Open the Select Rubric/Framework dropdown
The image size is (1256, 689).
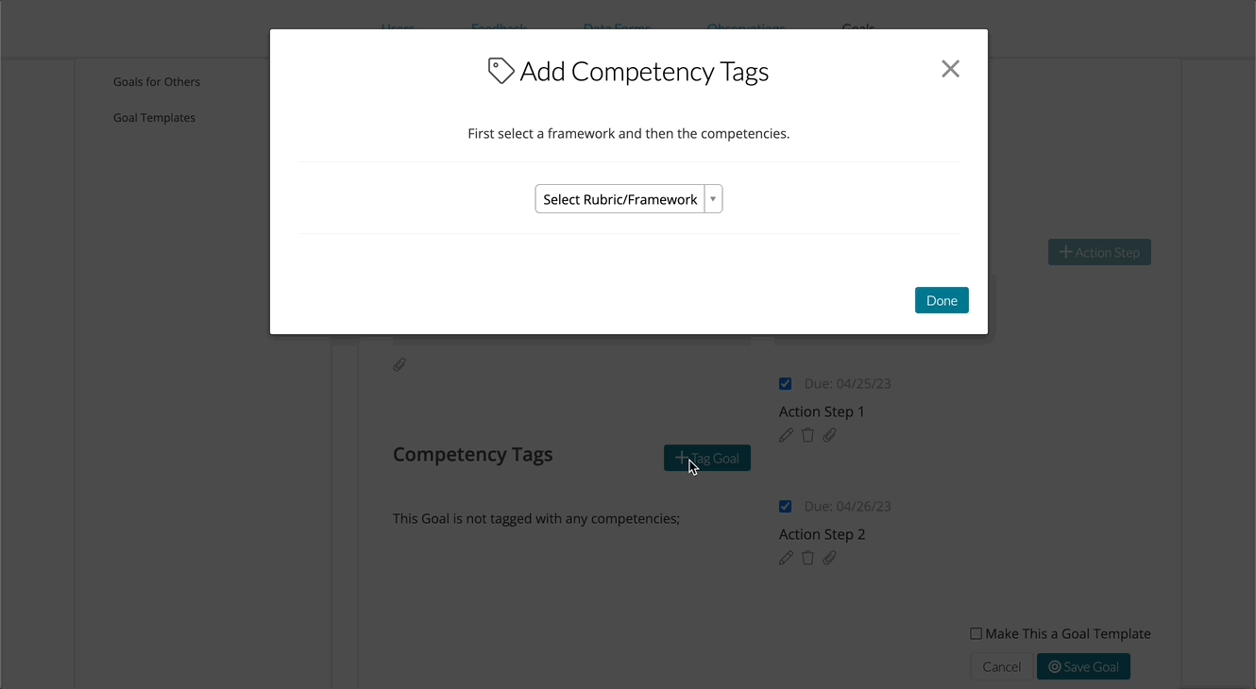tap(620, 199)
